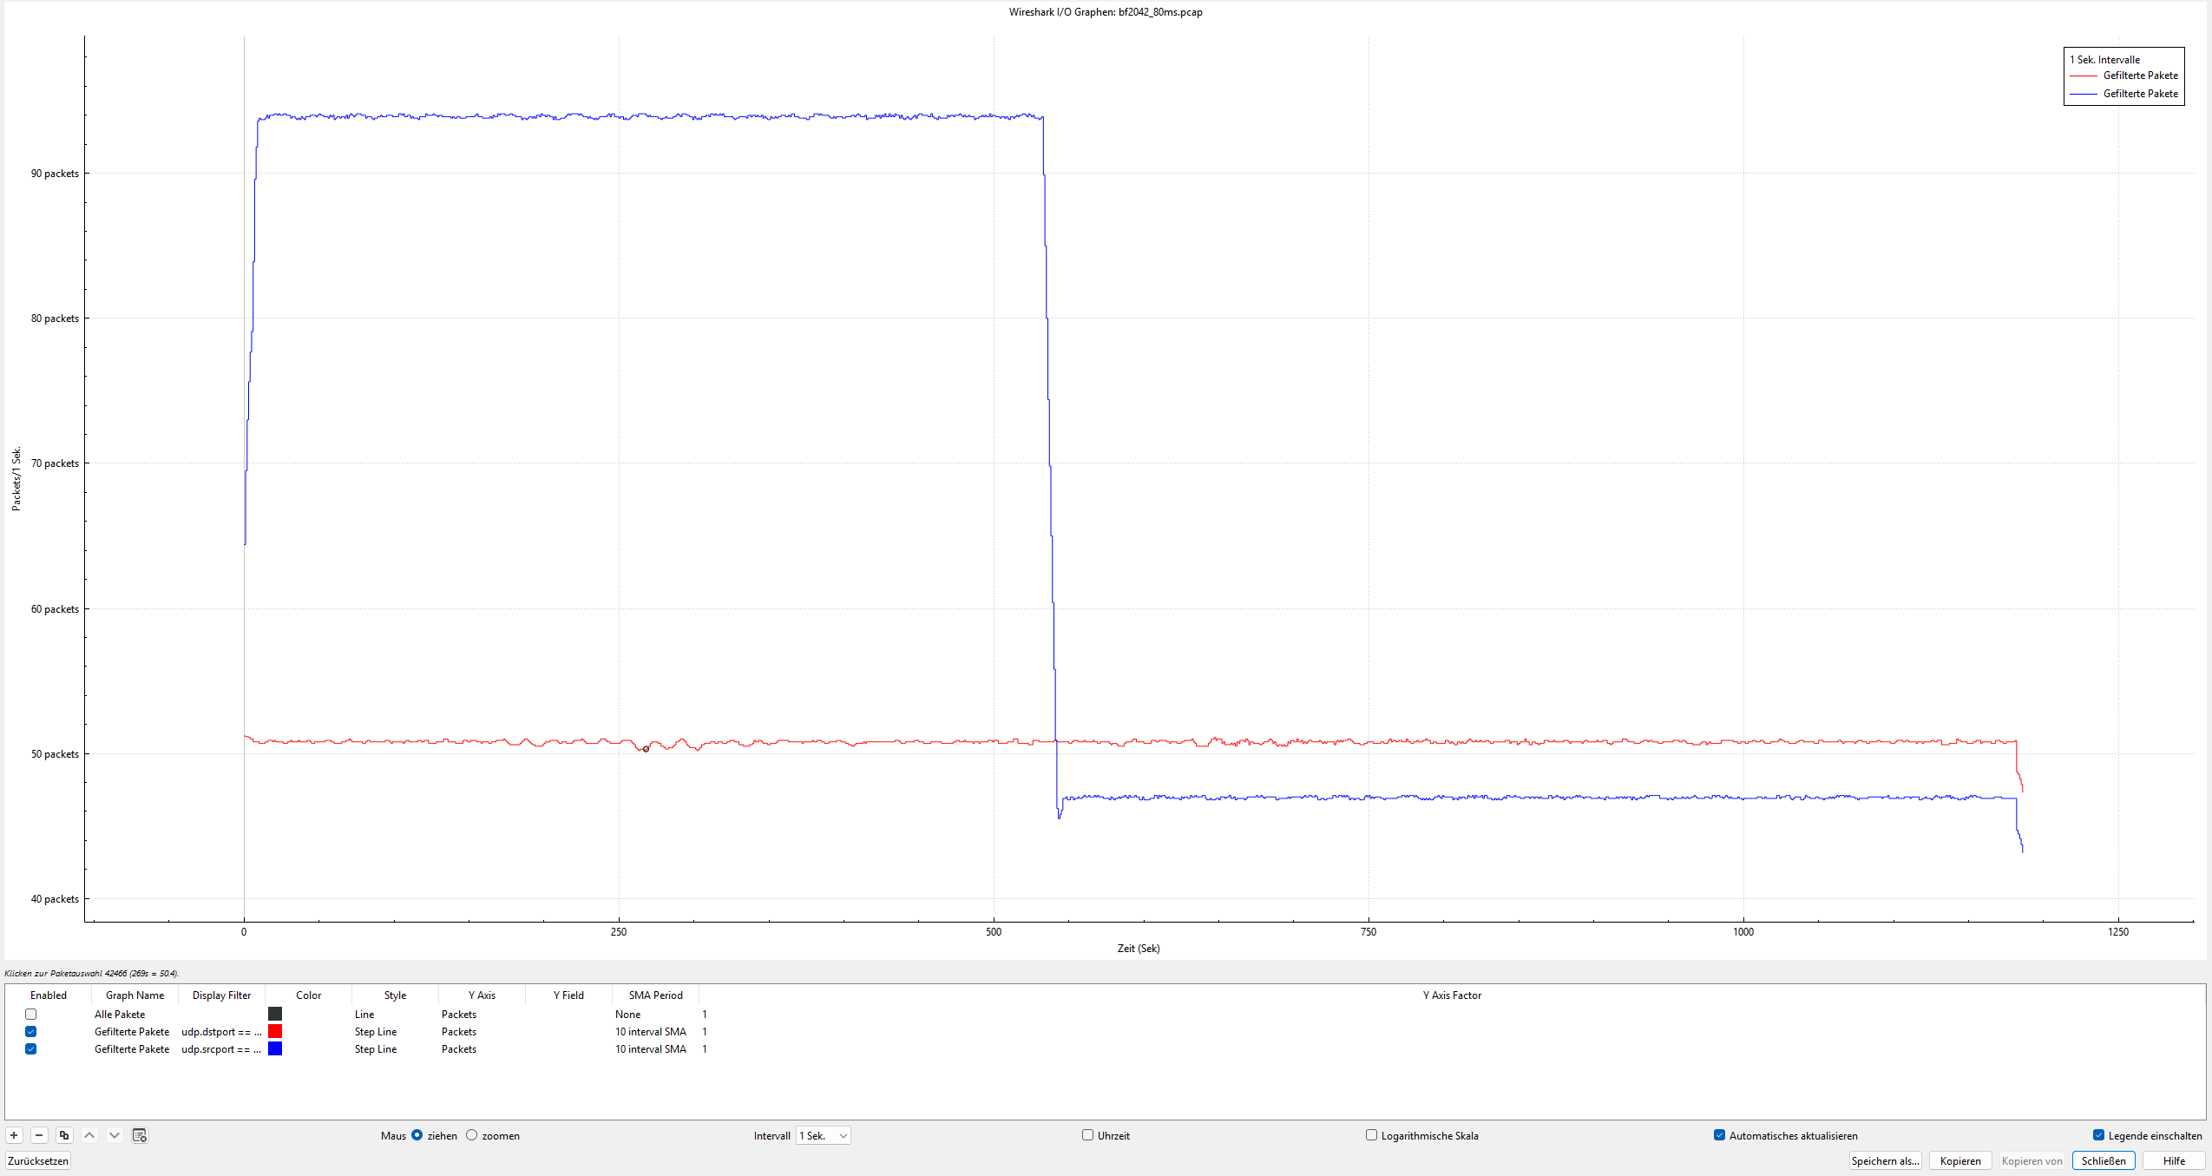Click the Zeit (Sek) axis title

[x=1139, y=949]
